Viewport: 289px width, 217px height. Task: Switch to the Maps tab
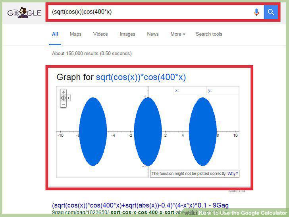75,34
